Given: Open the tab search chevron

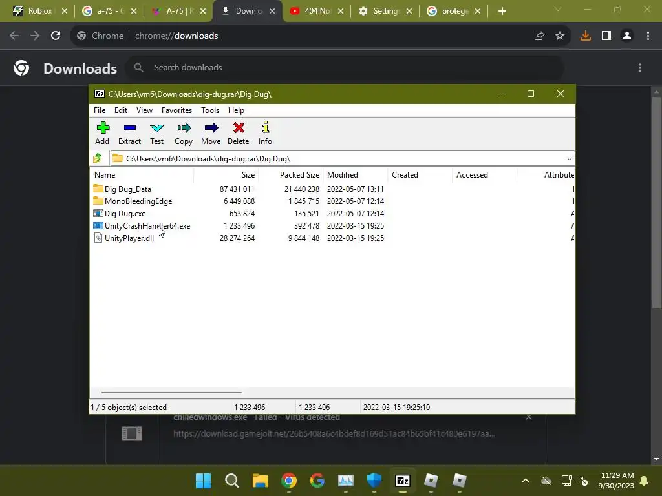Looking at the screenshot, I should [x=558, y=9].
